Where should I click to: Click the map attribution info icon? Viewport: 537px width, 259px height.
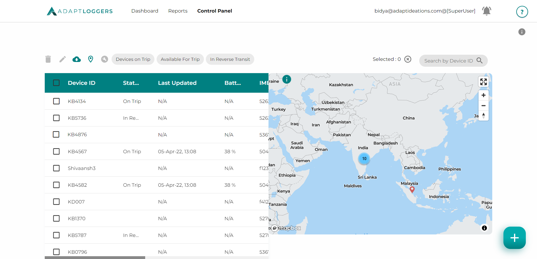click(484, 228)
